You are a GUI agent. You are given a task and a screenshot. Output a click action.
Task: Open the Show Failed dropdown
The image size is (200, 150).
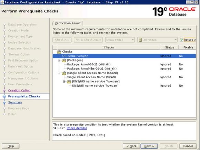tap(120, 40)
